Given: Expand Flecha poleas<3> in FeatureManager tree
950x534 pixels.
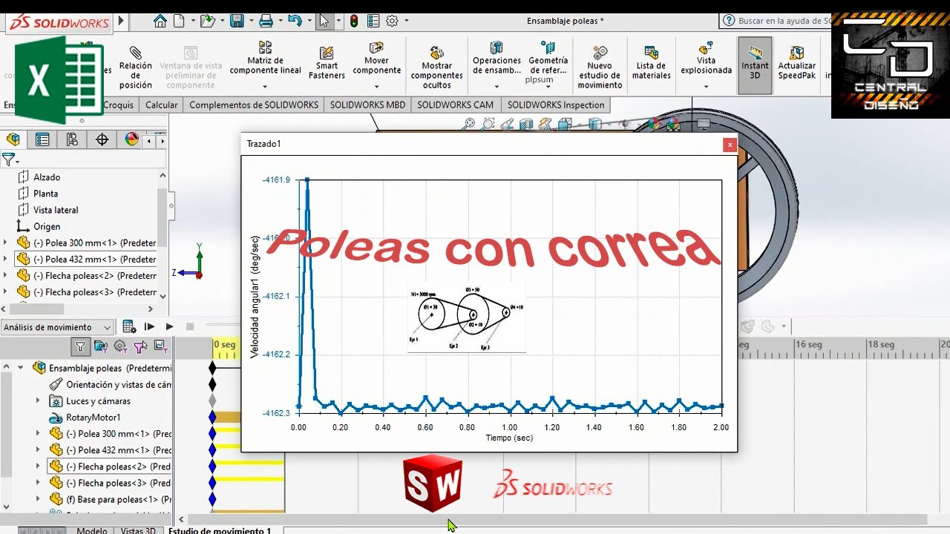Looking at the screenshot, I should pos(6,291).
